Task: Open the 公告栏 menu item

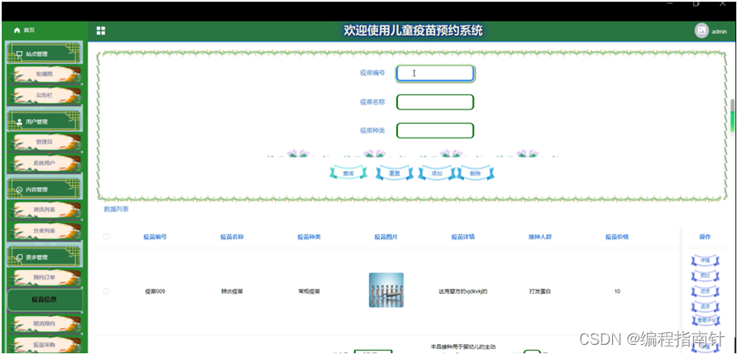Action: click(x=44, y=95)
